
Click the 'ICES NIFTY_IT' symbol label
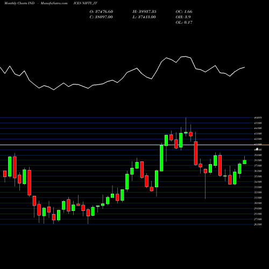coord(86,3)
